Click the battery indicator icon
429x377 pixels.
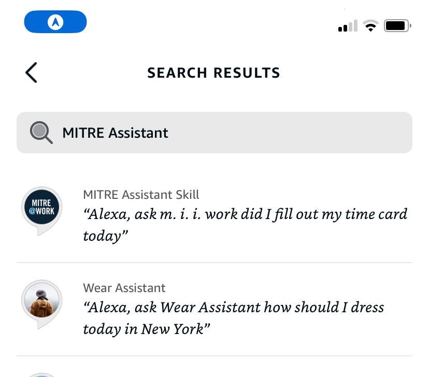pos(397,25)
